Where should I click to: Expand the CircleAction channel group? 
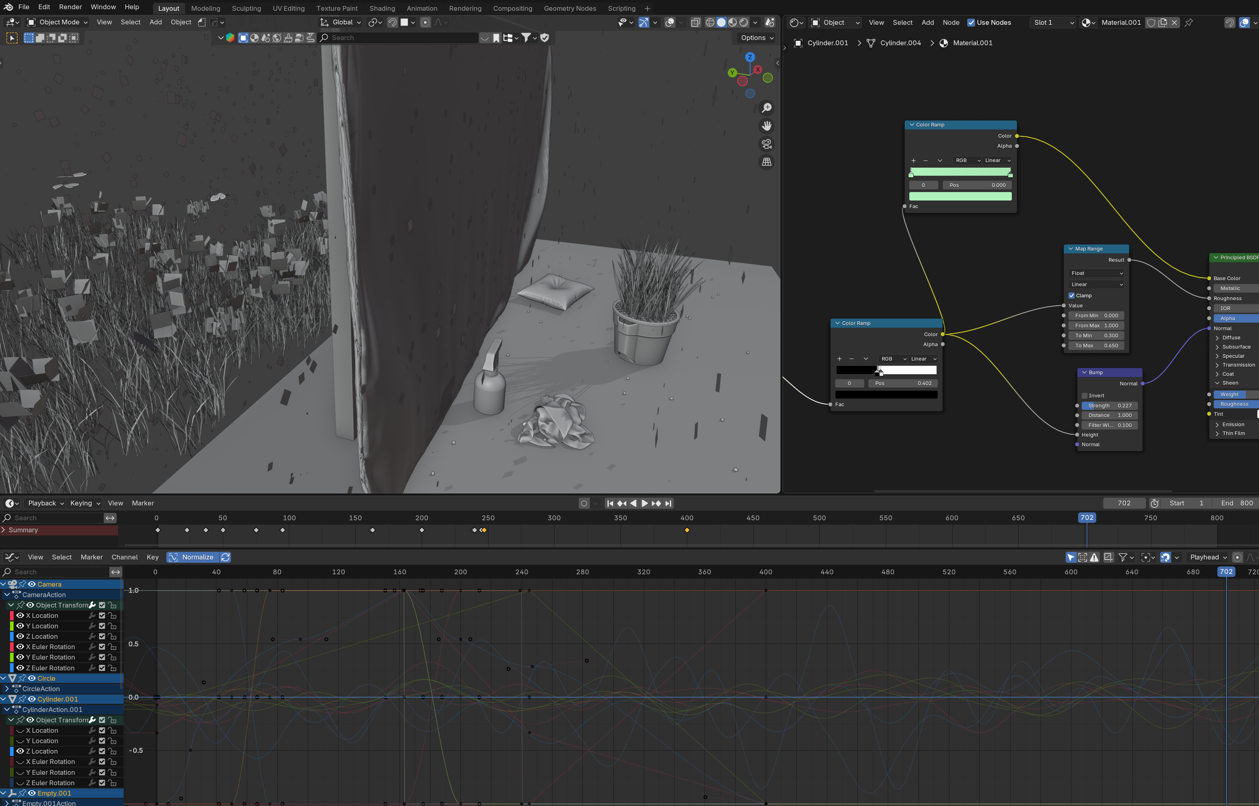(7, 689)
